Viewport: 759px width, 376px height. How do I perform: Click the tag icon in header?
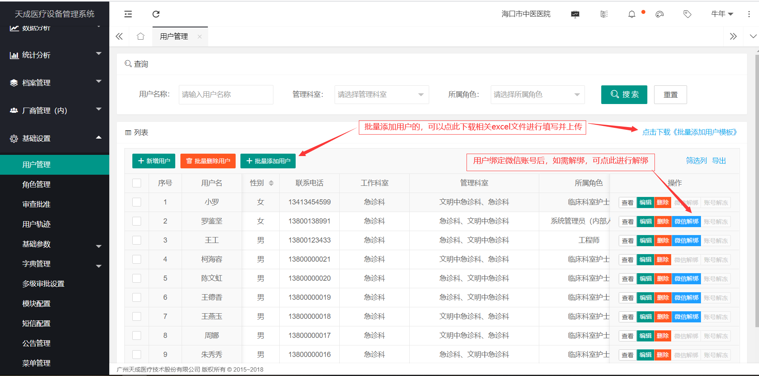687,14
